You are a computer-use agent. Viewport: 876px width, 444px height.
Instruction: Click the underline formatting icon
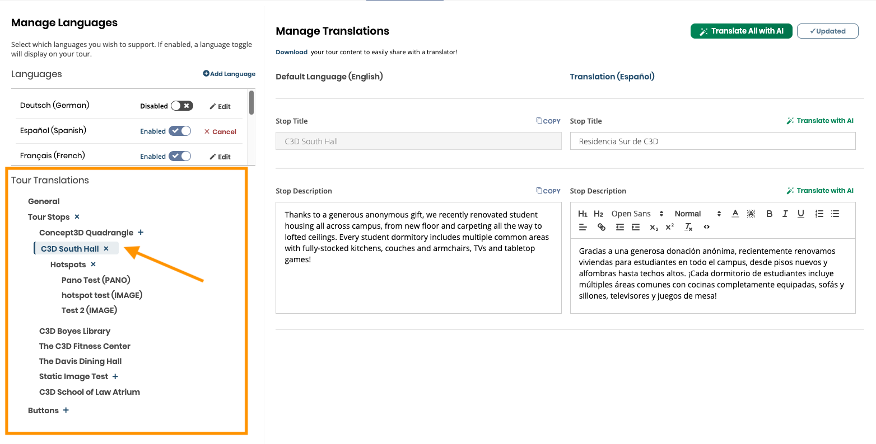click(801, 214)
